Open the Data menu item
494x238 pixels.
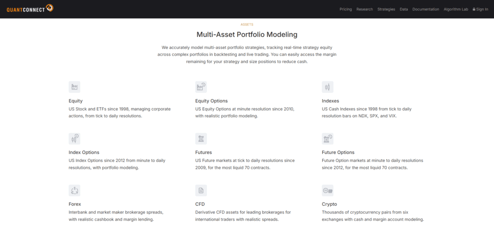click(404, 9)
